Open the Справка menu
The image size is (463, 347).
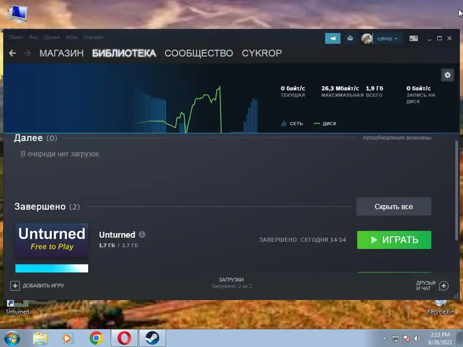point(93,37)
